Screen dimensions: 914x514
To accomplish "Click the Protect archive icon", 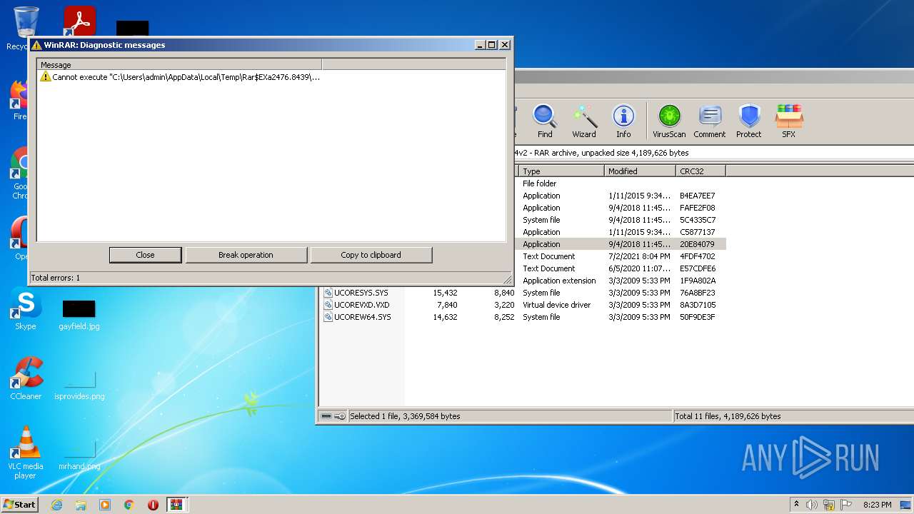I will tap(749, 121).
